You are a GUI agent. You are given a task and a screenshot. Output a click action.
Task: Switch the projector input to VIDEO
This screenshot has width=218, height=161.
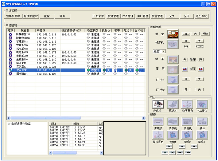tap(200, 46)
